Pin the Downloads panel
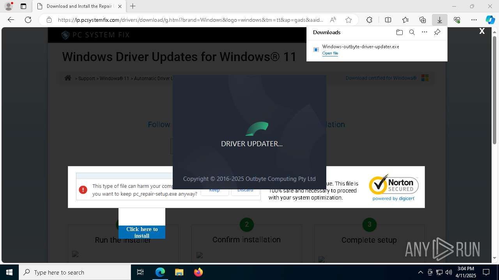 (437, 32)
